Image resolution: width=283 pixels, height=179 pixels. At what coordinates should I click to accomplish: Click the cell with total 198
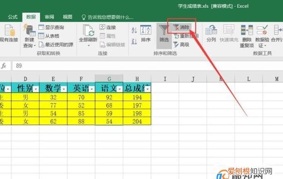pos(137,114)
